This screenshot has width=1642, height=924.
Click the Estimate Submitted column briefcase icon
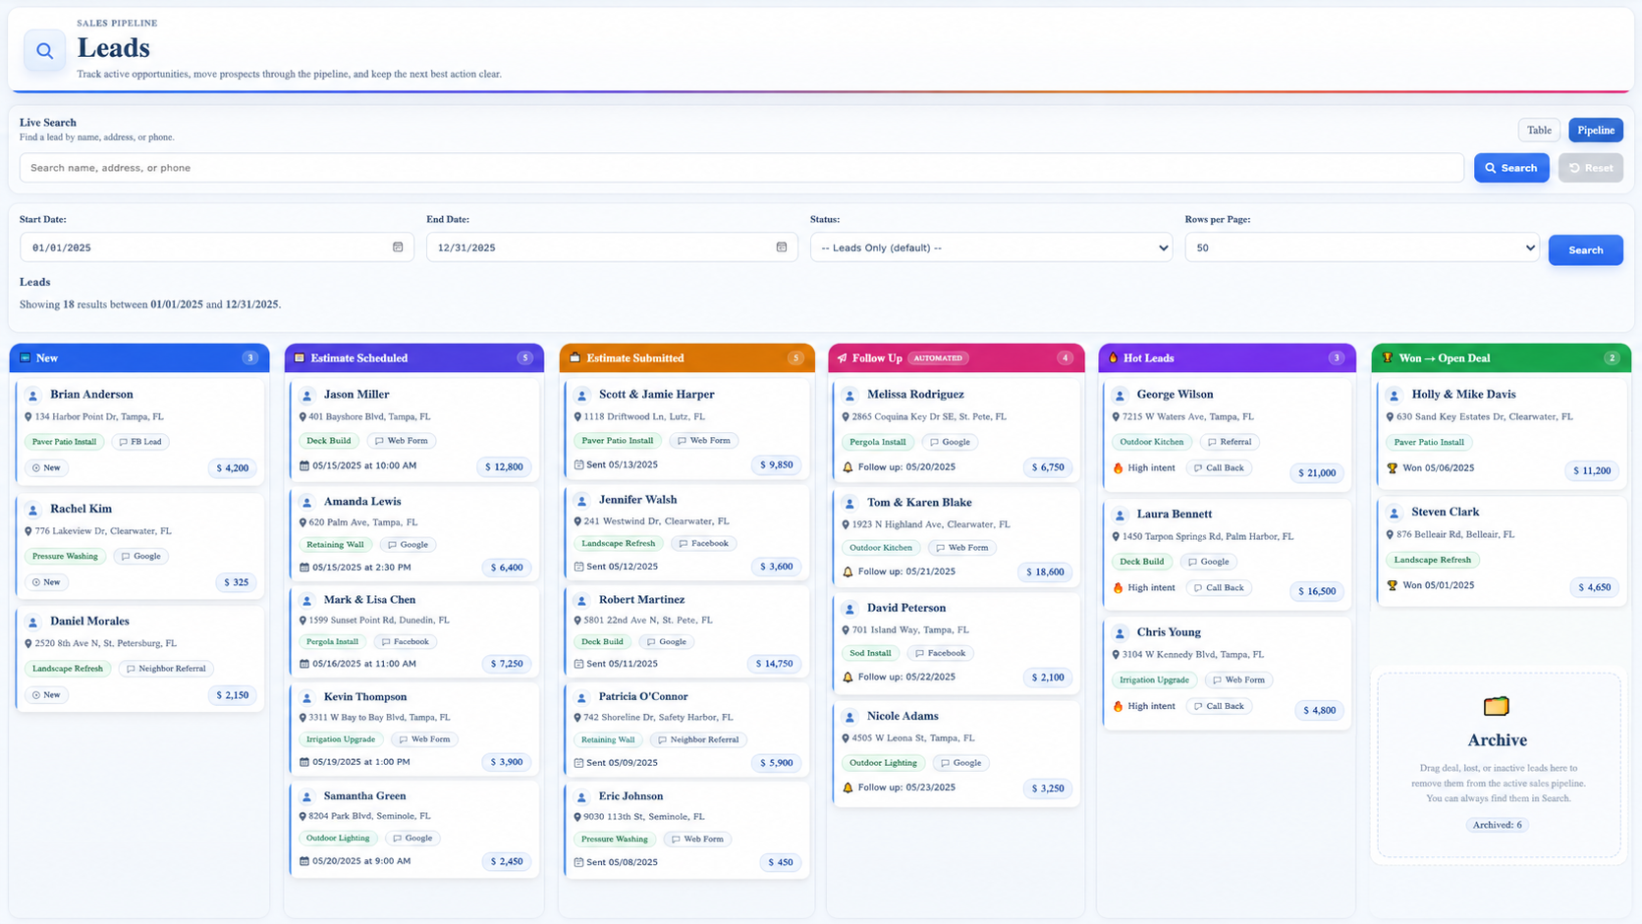click(575, 358)
